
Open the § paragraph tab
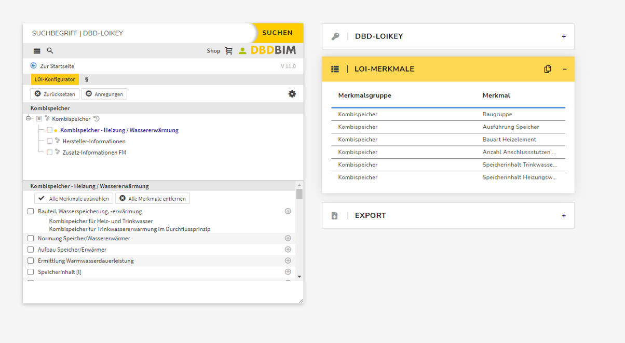tap(87, 79)
